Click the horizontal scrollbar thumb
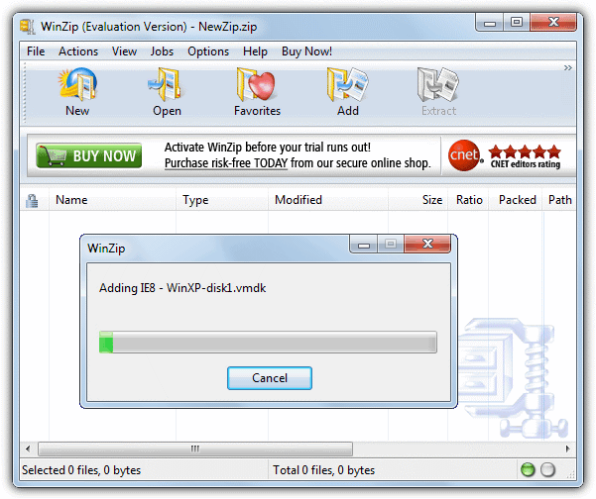Image resolution: width=596 pixels, height=499 pixels. tap(194, 449)
